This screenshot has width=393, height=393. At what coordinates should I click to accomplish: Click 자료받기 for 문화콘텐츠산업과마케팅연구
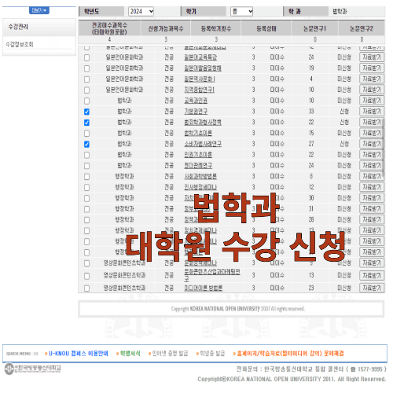pyautogui.click(x=372, y=275)
